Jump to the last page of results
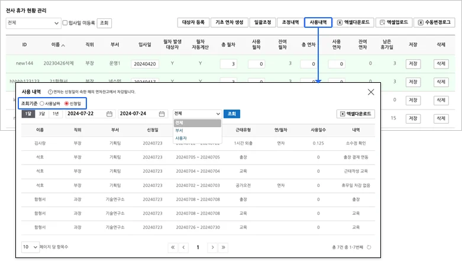Image resolution: width=462 pixels, height=261 pixels. click(222, 247)
